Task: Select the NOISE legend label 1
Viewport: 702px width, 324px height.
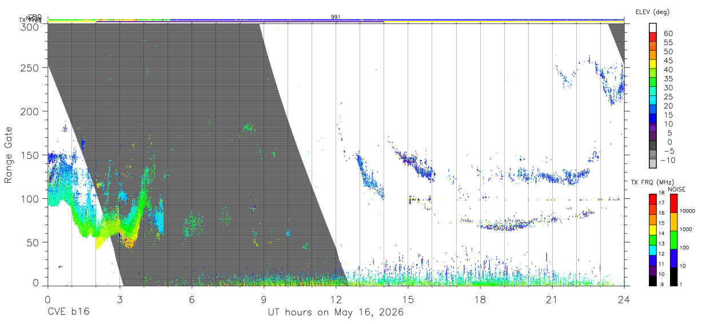Action: click(681, 285)
